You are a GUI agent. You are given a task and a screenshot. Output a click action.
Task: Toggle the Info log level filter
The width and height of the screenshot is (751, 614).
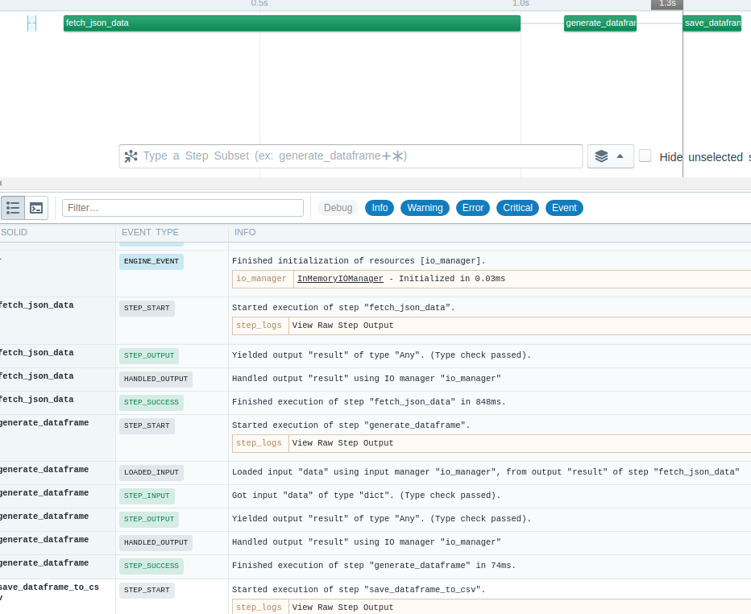pyautogui.click(x=380, y=208)
